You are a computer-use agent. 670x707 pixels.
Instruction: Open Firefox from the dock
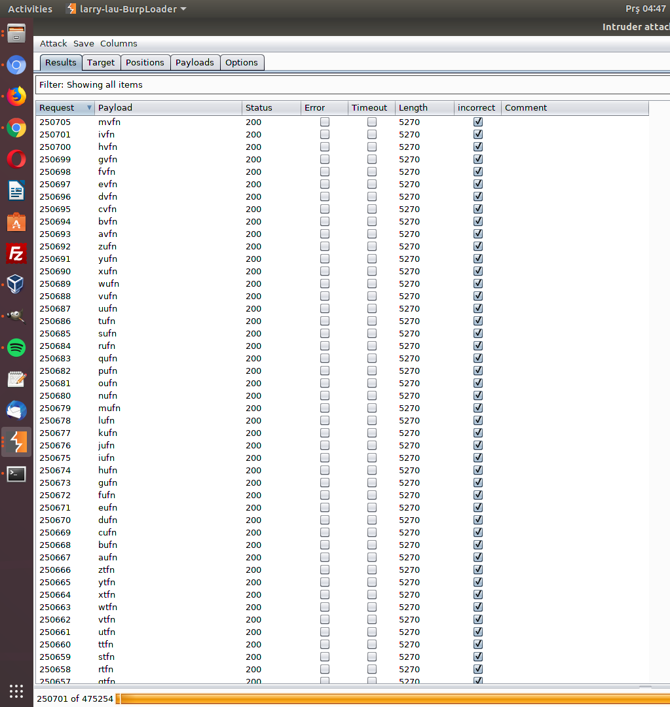click(x=16, y=96)
